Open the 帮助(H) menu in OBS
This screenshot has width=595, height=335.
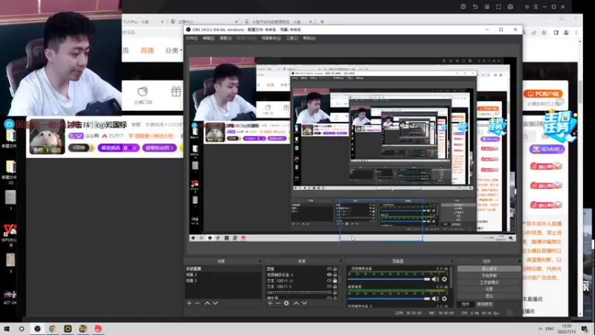coord(309,39)
